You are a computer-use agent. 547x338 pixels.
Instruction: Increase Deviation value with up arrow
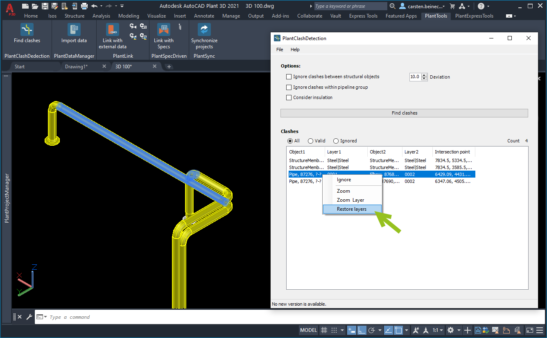[x=424, y=75]
